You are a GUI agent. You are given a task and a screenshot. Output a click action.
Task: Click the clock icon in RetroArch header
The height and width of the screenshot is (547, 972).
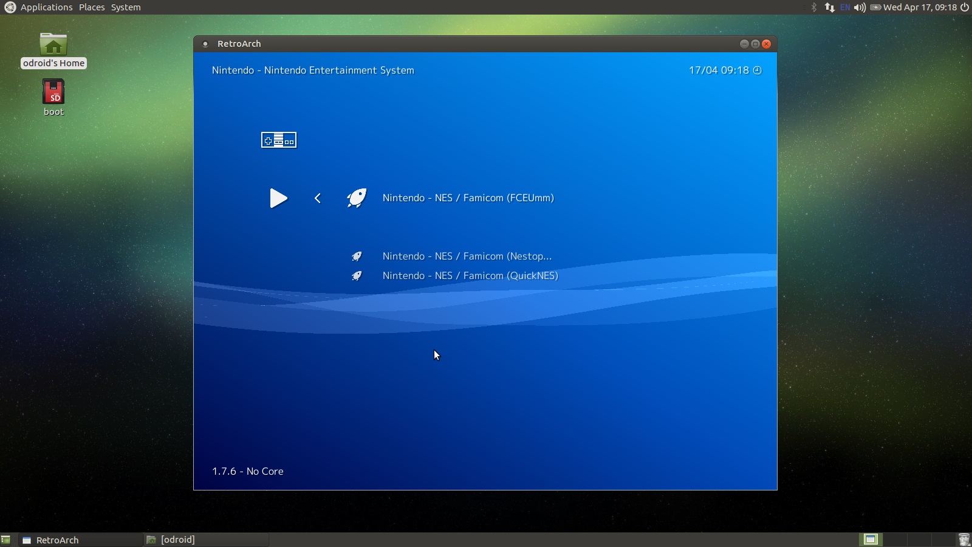757,71
